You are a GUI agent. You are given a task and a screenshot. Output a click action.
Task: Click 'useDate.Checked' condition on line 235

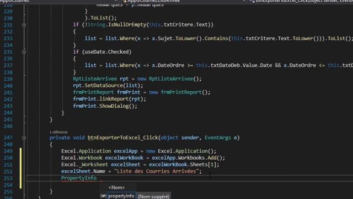[108, 51]
